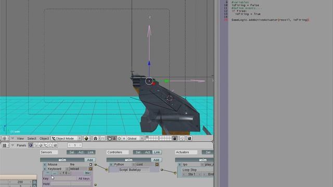Toggle Controllers Act filter
Viewport: 333px width, 187px height.
147,152
